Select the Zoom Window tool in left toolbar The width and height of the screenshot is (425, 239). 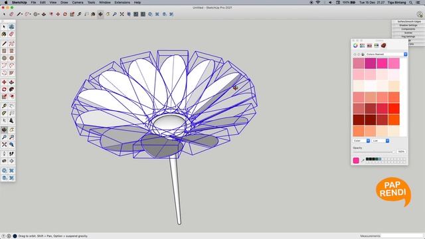[11, 137]
